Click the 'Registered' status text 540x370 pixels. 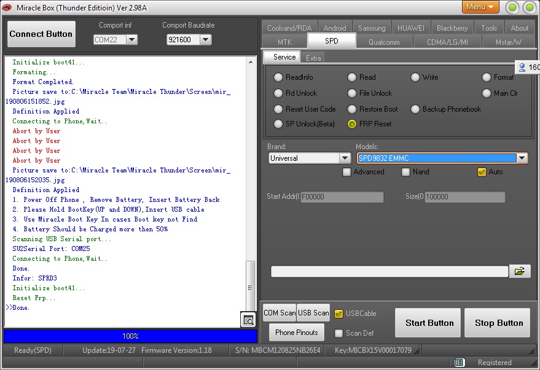[x=495, y=363]
